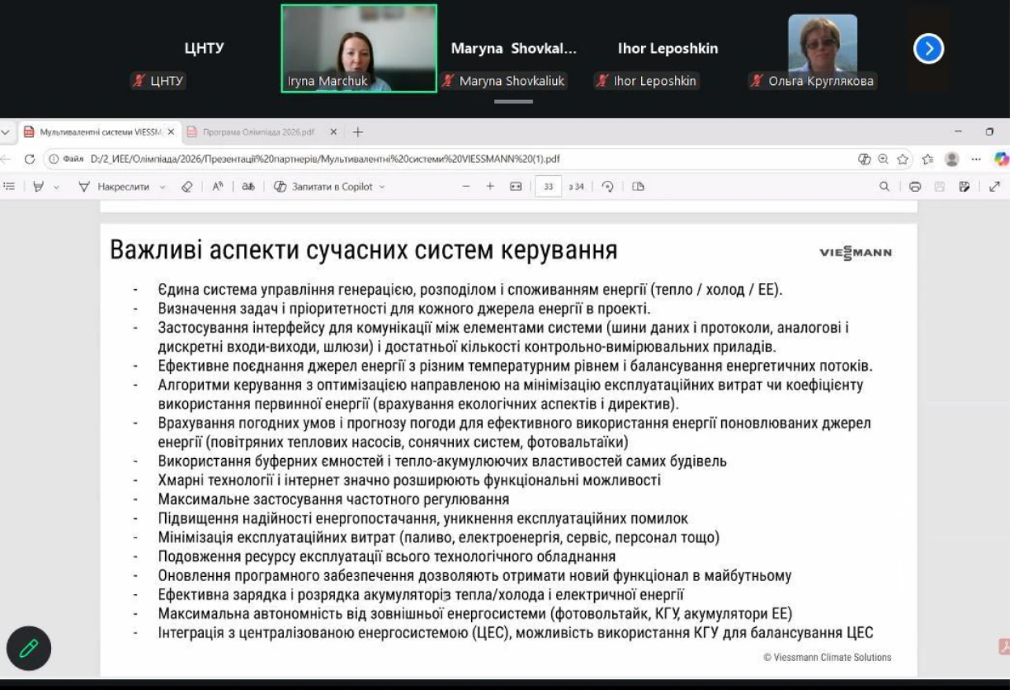Open Запитати в Copilot dropdown arrow
1010x690 pixels.
pos(382,187)
